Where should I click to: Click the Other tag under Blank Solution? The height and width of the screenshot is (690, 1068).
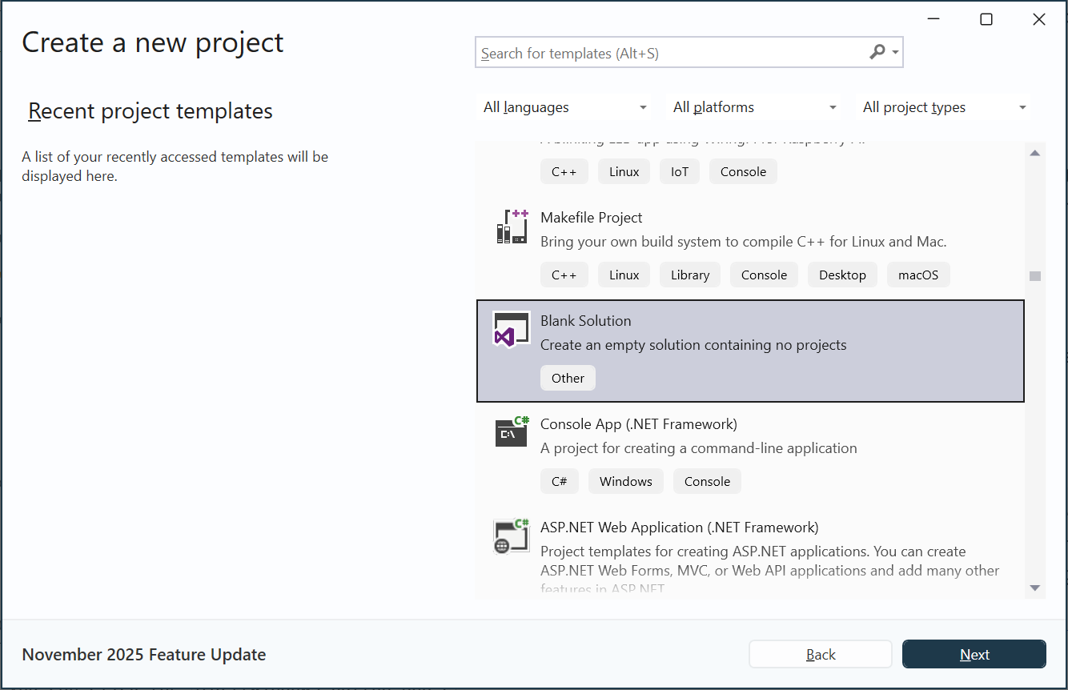tap(568, 378)
